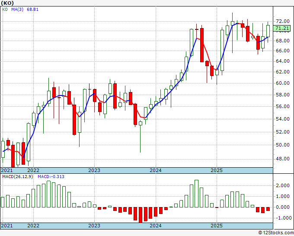The image size is (294, 236).
Task: Click the 68.81 moving average value
Action: point(32,9)
